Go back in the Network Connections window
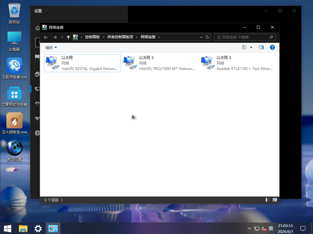The image size is (313, 234). click(46, 37)
